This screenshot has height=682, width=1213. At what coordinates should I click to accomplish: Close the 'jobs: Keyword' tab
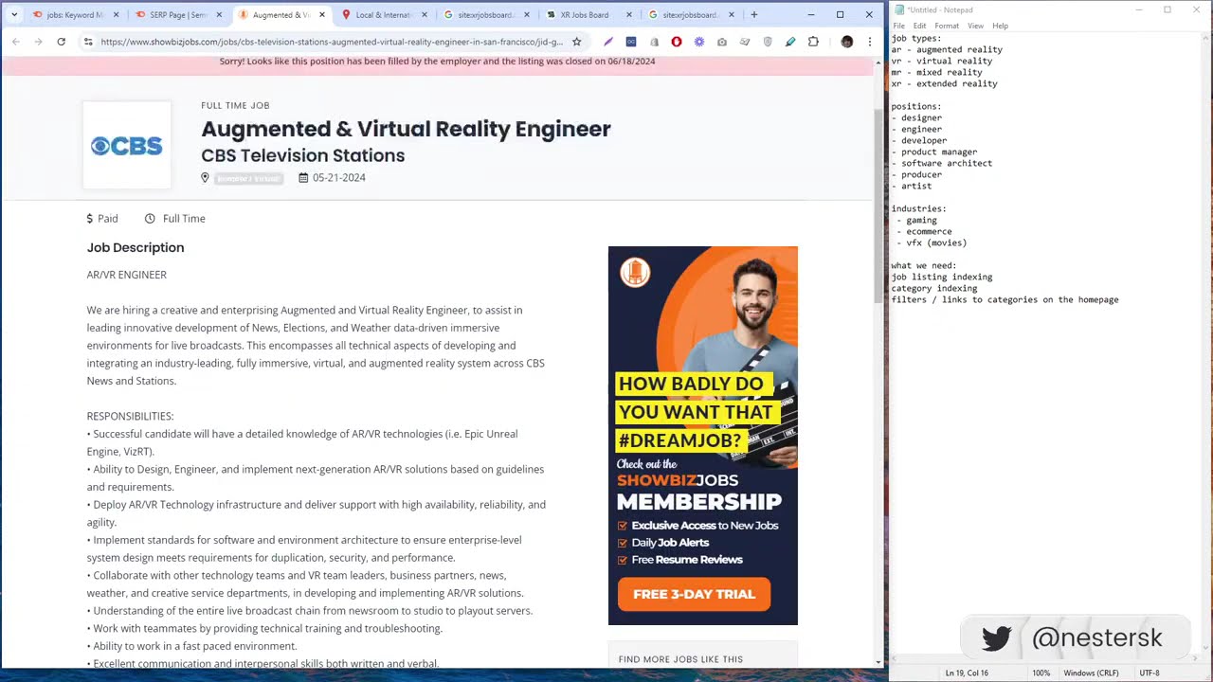[116, 15]
